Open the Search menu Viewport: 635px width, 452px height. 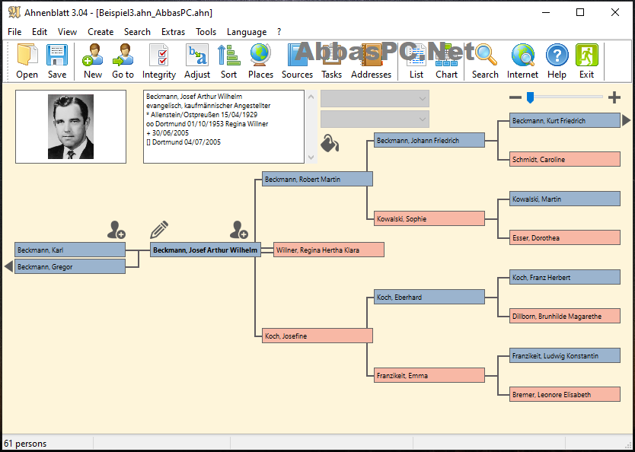(137, 32)
